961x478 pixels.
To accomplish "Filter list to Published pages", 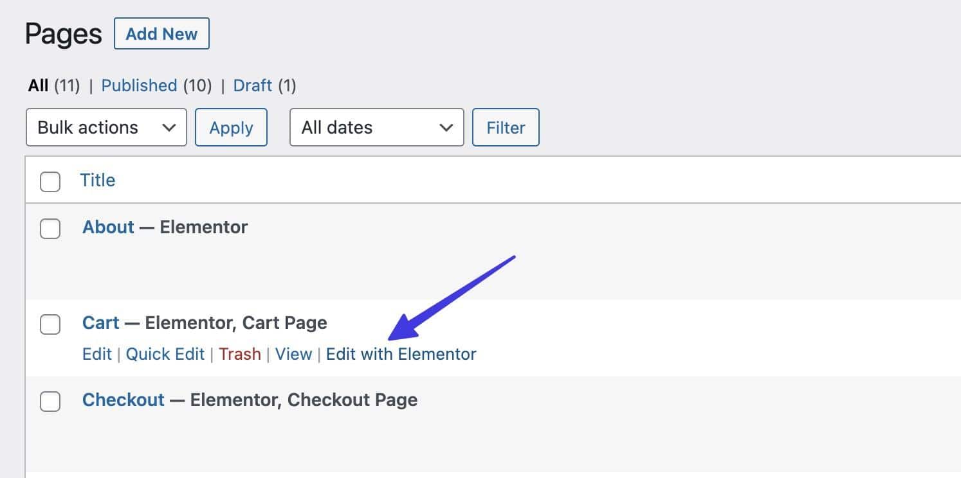I will click(139, 85).
